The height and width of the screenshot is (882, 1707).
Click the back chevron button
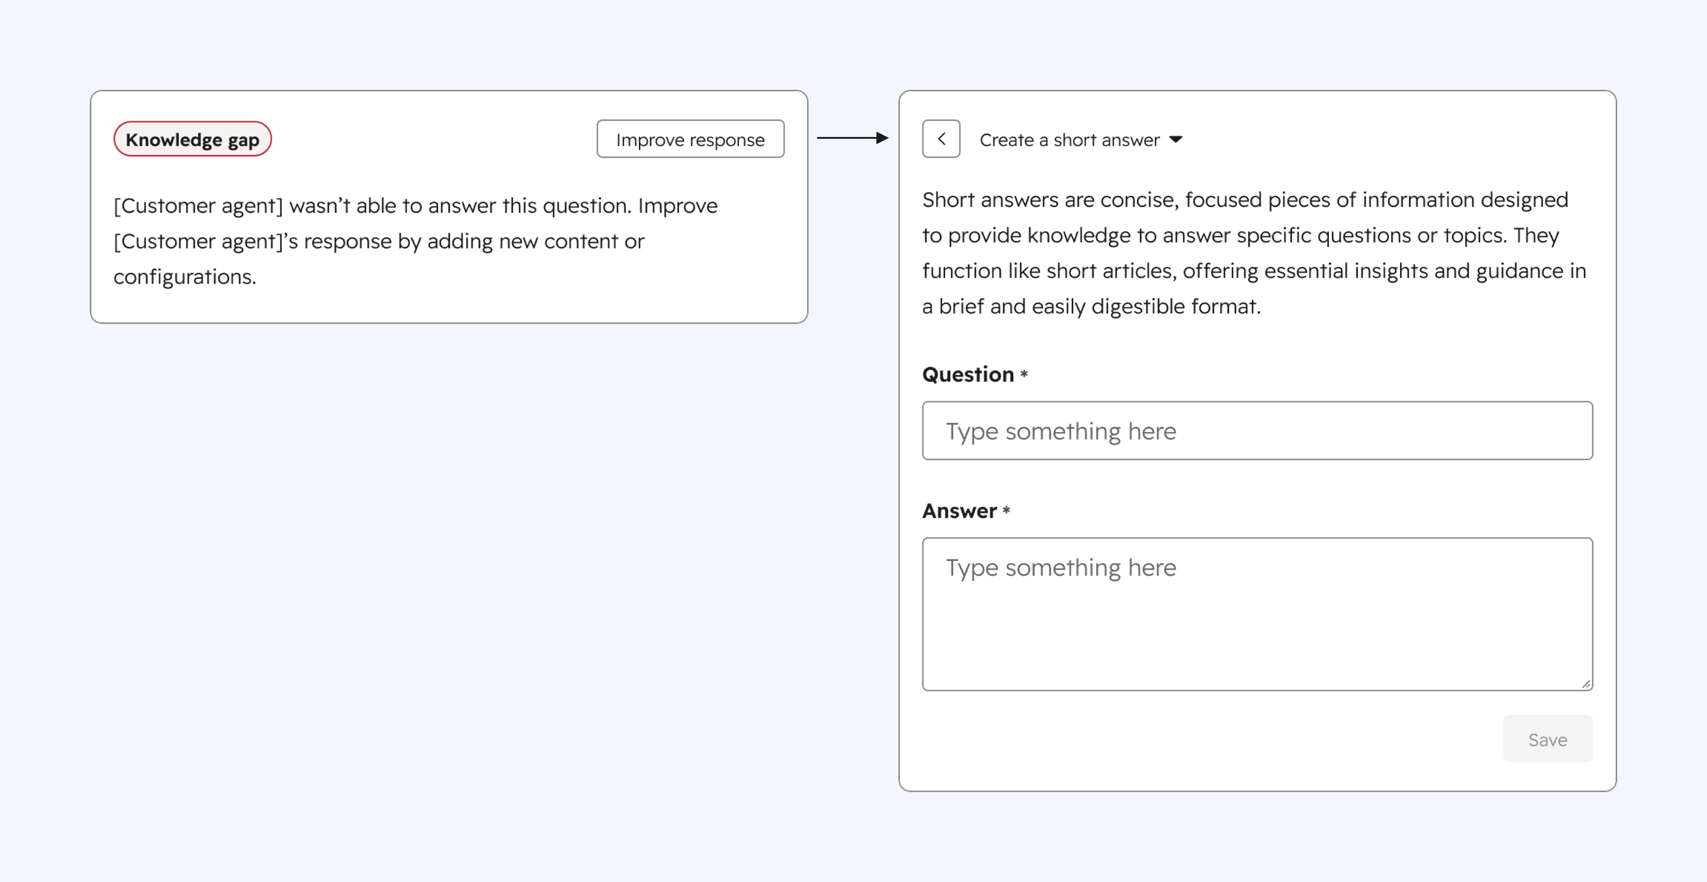pos(941,139)
